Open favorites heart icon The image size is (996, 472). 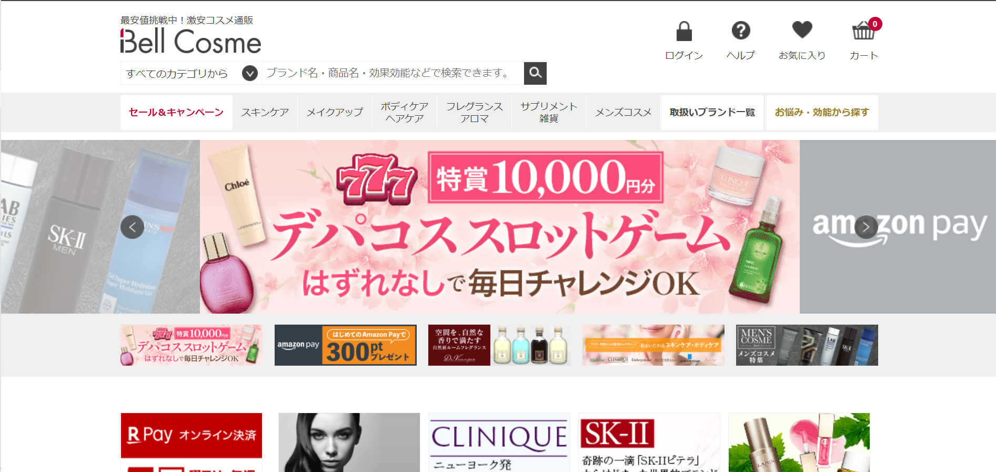[x=802, y=31]
